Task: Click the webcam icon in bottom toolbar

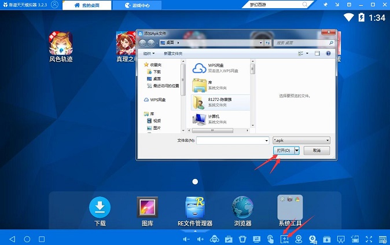Action: (x=313, y=239)
